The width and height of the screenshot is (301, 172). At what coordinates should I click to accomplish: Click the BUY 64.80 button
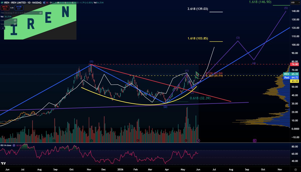point(19,8)
